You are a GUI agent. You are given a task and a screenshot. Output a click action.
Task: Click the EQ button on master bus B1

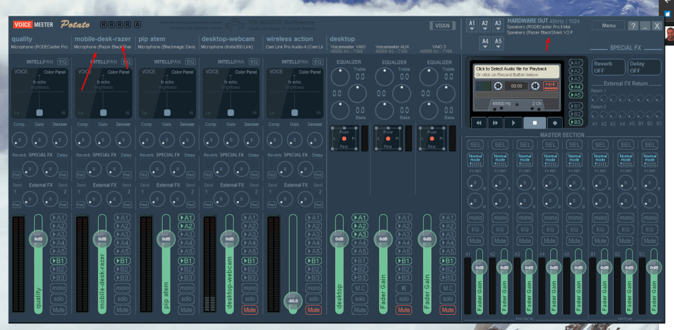click(x=600, y=229)
